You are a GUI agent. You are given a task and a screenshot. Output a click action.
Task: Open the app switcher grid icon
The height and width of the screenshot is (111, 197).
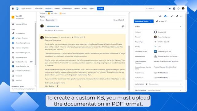(x=13, y=9)
